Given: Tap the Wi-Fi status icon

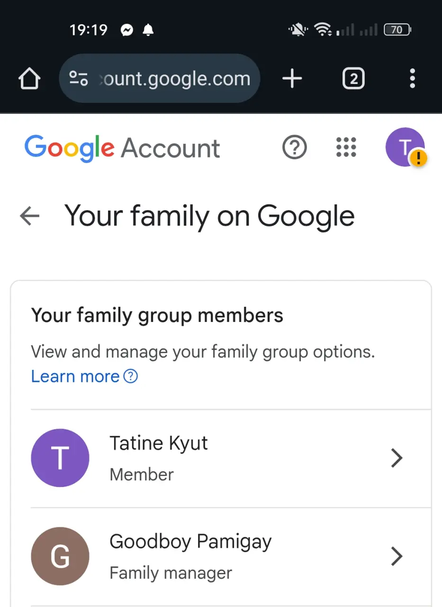Looking at the screenshot, I should pos(324,30).
